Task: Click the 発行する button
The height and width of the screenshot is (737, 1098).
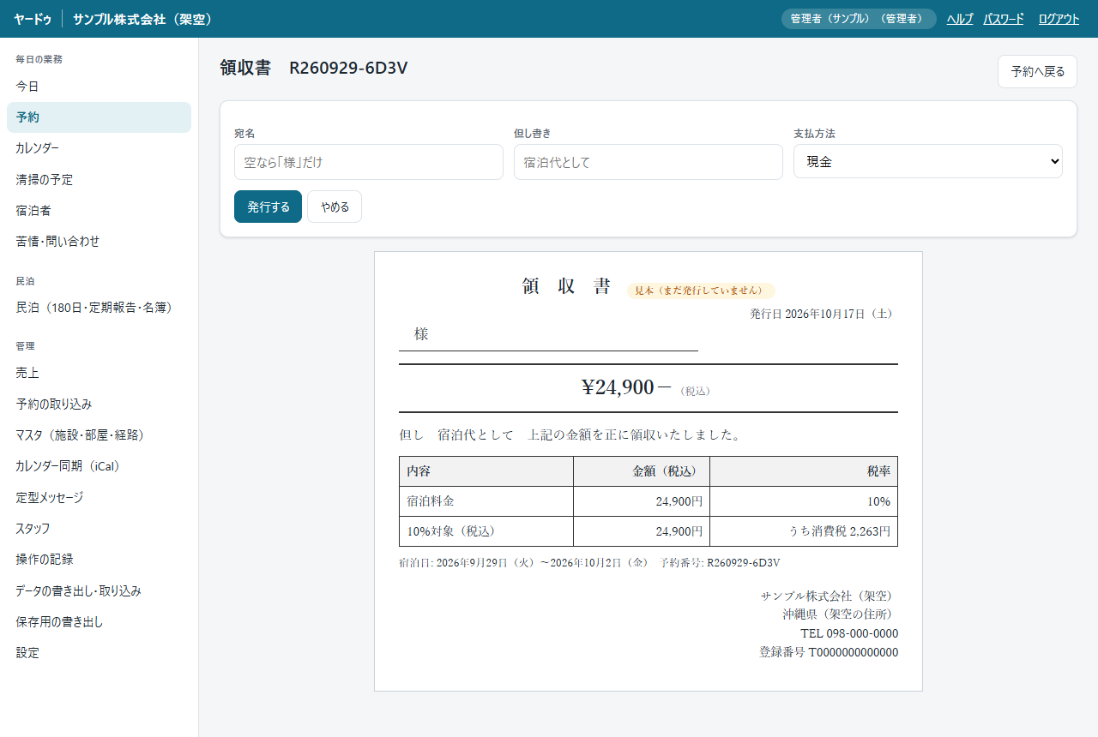Action: [x=268, y=207]
